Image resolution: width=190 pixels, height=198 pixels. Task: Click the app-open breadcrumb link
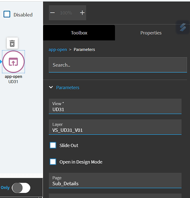[x=58, y=49]
